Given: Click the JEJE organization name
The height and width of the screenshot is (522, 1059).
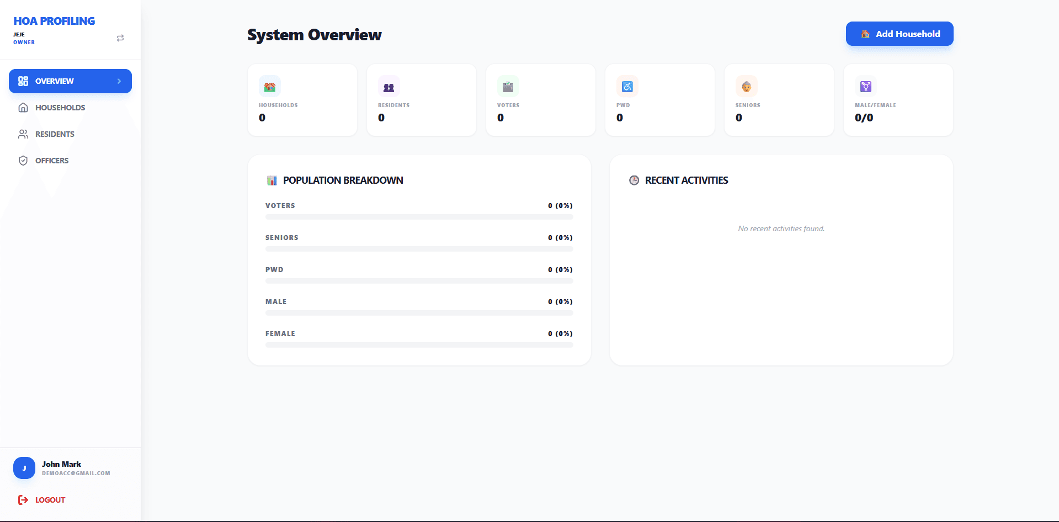Looking at the screenshot, I should point(19,34).
